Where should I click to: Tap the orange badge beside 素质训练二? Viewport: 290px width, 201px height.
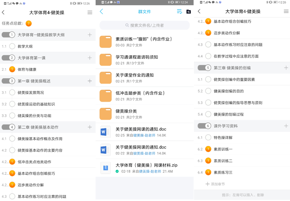pos(208,161)
